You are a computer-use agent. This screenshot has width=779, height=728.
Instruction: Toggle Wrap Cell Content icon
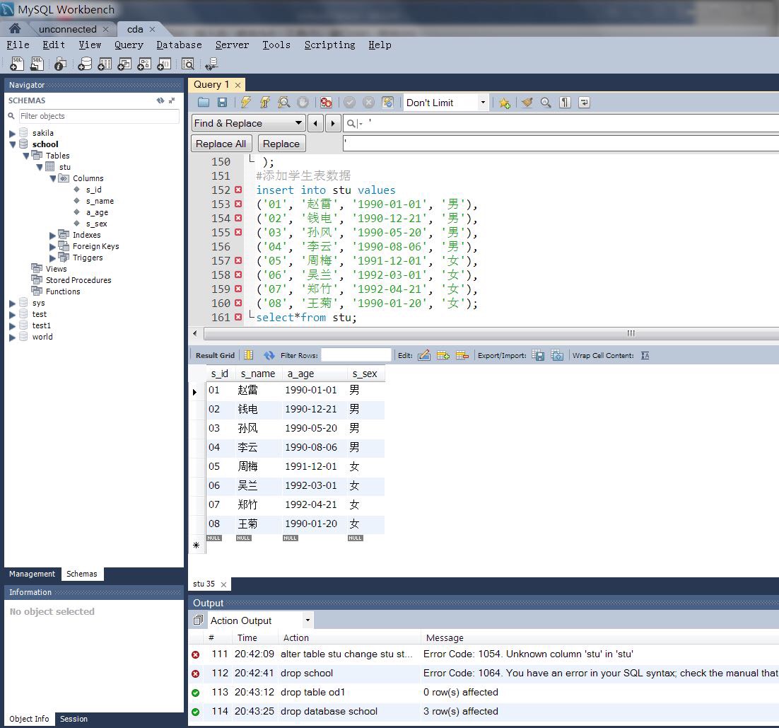[645, 355]
